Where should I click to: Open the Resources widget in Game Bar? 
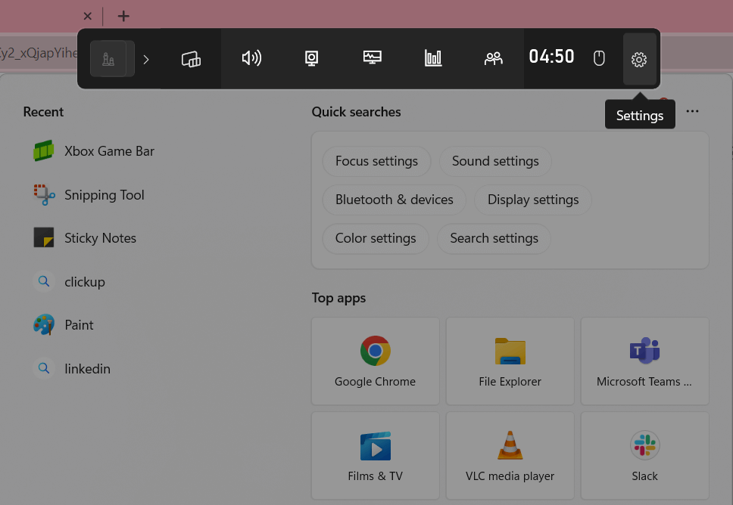point(433,58)
